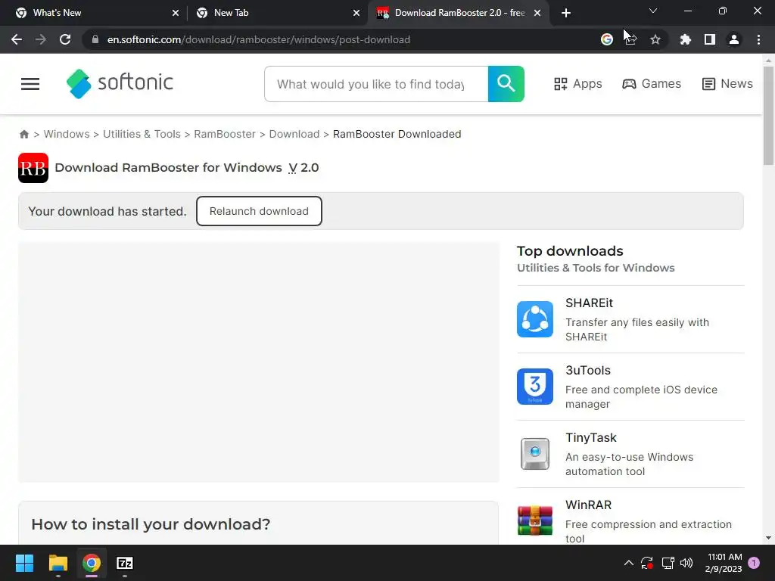Click the home icon in breadcrumb
The height and width of the screenshot is (581, 775).
[23, 135]
